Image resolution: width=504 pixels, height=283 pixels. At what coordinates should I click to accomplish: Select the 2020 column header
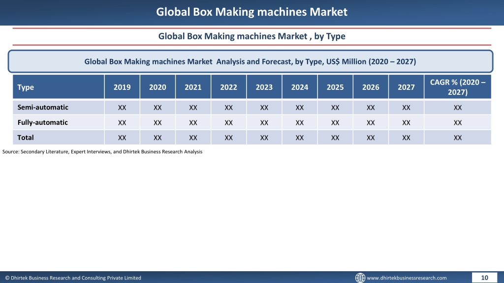point(157,86)
